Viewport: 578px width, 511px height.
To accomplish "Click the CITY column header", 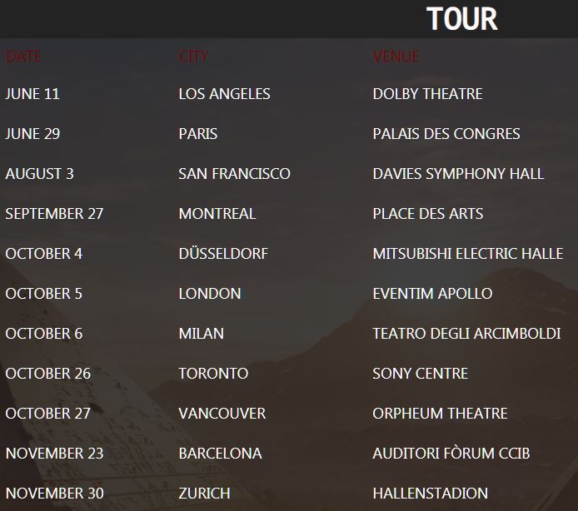I will 193,57.
